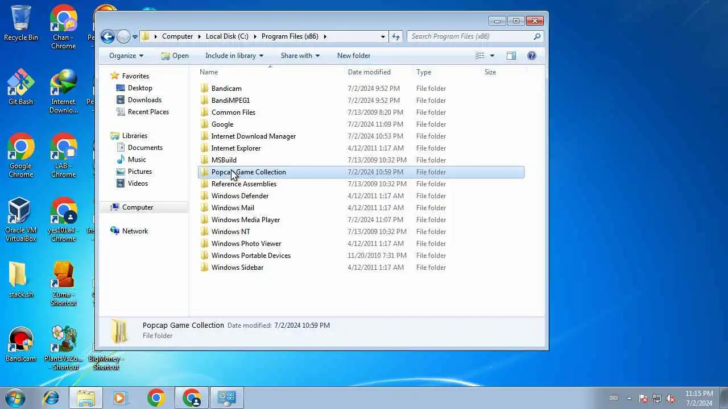Image resolution: width=728 pixels, height=409 pixels.
Task: Open Help via question mark icon
Action: 532,56
